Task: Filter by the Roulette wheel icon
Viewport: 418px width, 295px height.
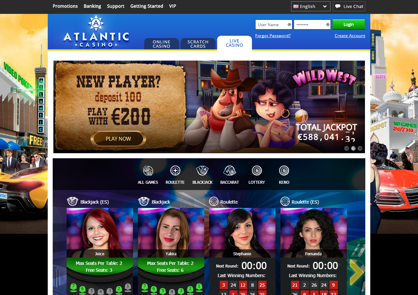Action: point(175,171)
